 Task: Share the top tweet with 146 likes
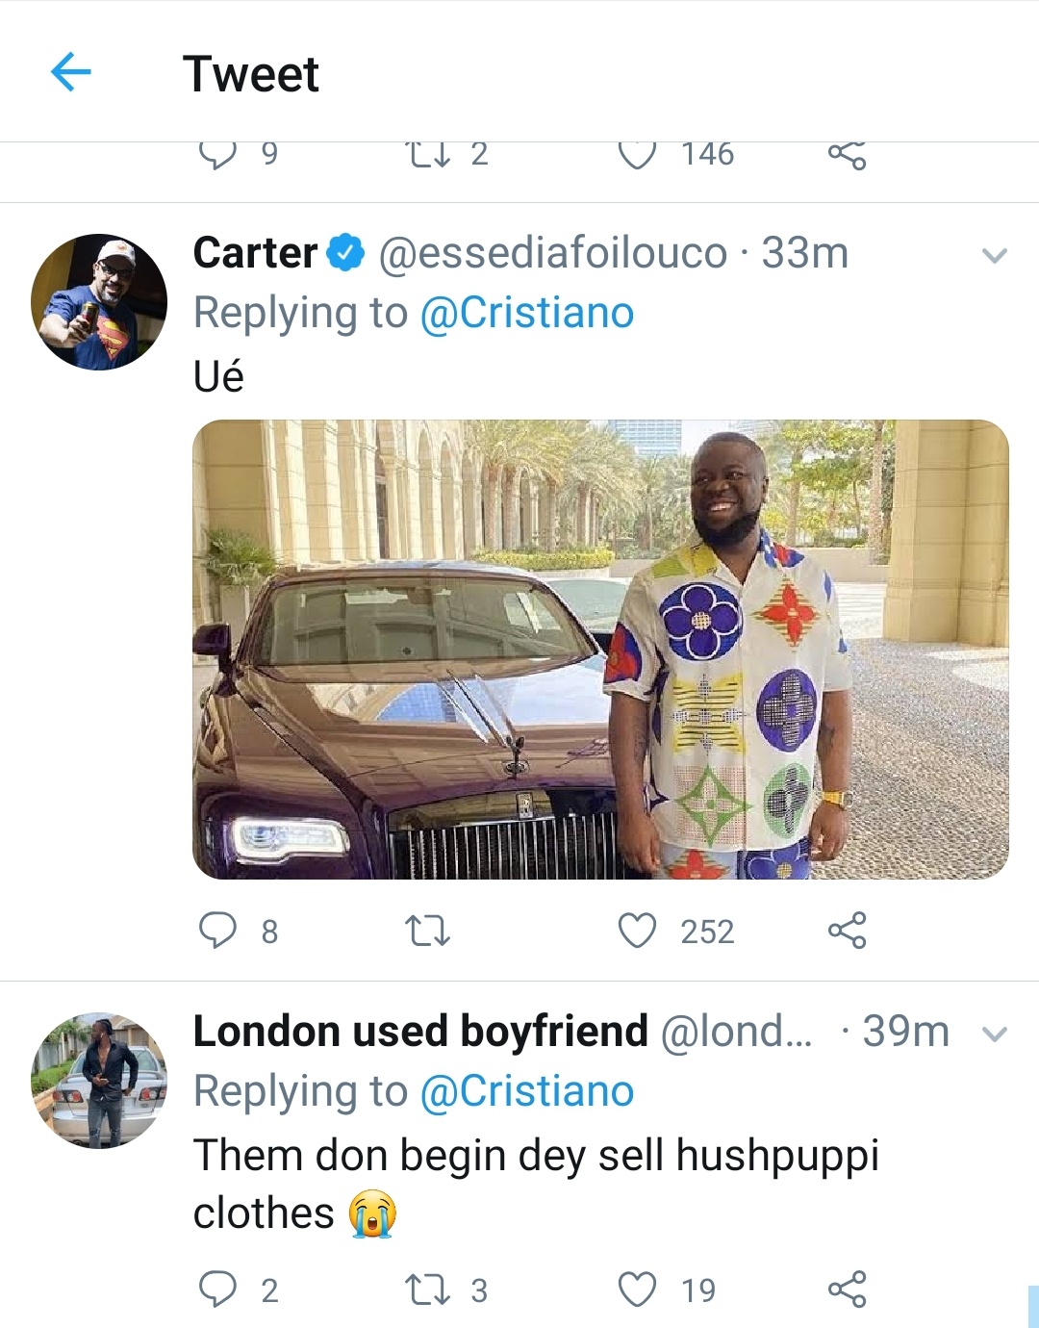pos(847,155)
